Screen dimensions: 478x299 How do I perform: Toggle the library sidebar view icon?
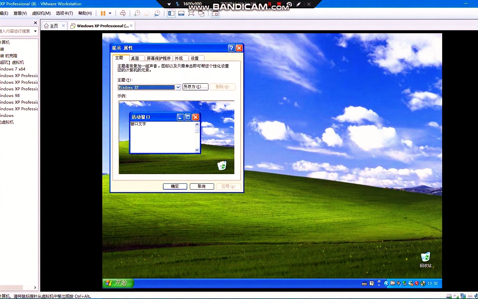coord(171,13)
